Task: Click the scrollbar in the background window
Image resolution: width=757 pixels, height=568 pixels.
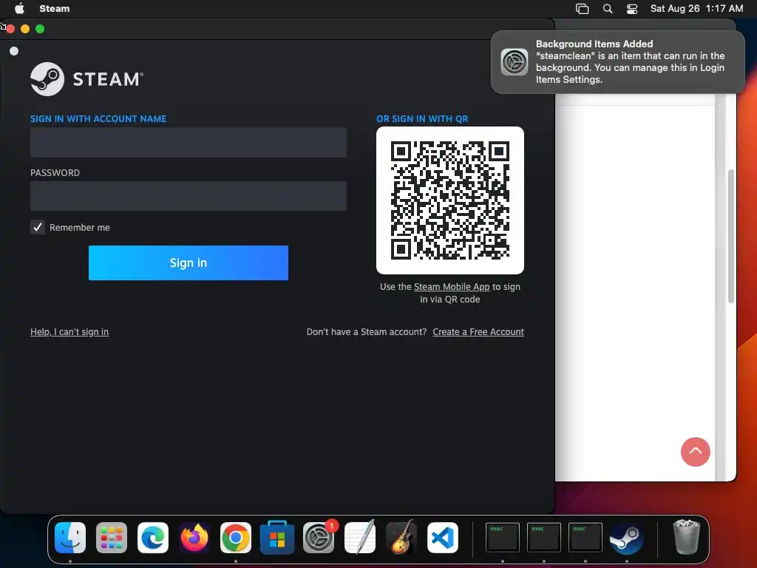Action: coord(731,237)
